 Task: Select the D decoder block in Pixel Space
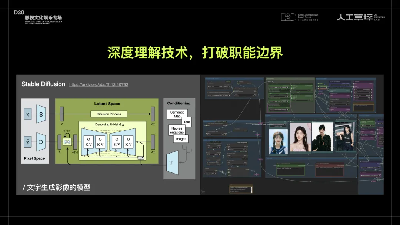[41, 142]
